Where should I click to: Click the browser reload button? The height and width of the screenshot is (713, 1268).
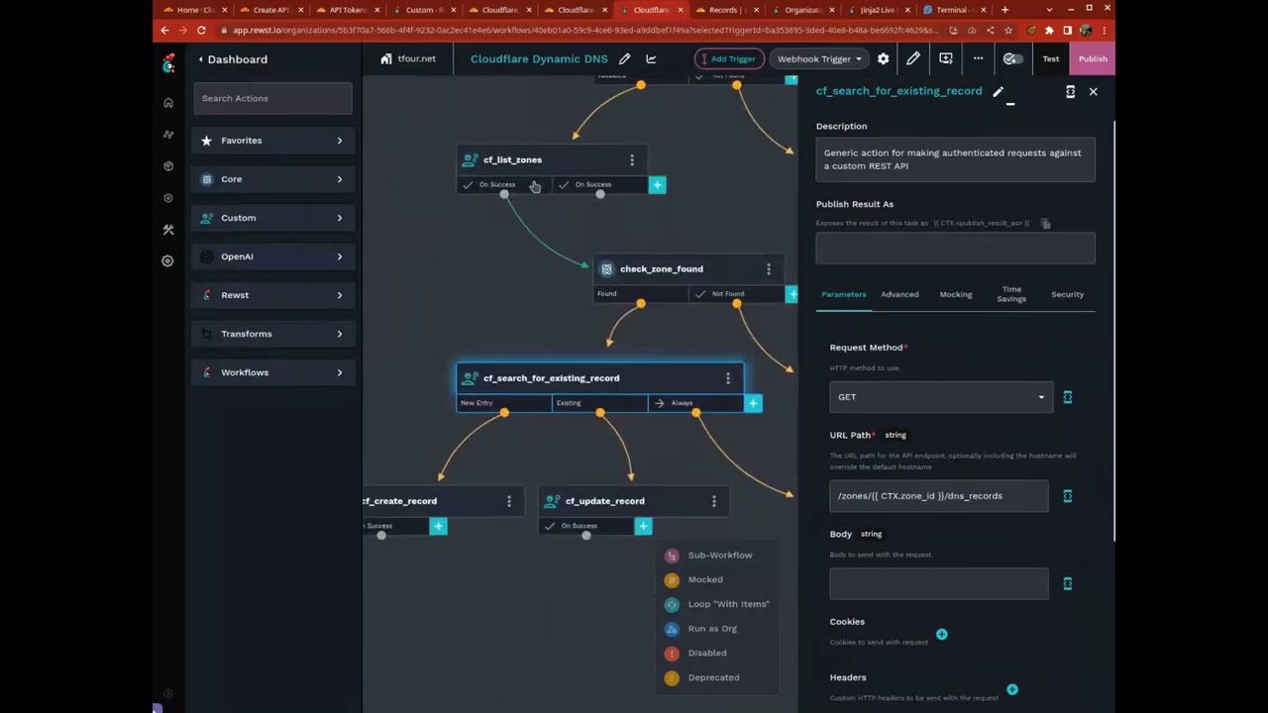tap(201, 30)
